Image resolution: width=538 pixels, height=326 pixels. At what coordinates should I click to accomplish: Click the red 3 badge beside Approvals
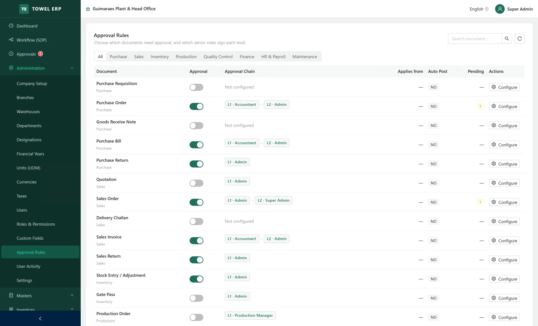(41, 54)
